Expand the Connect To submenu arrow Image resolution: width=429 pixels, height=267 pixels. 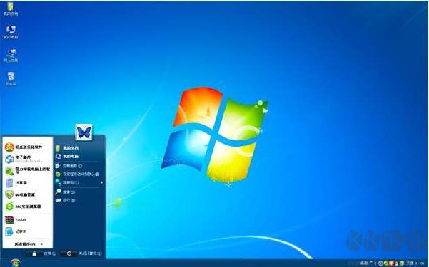point(102,182)
